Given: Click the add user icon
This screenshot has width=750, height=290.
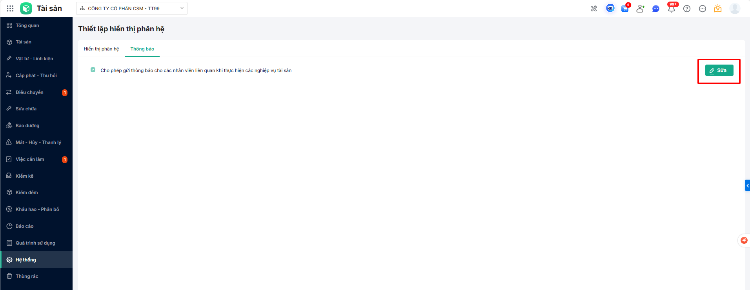Looking at the screenshot, I should tap(640, 9).
